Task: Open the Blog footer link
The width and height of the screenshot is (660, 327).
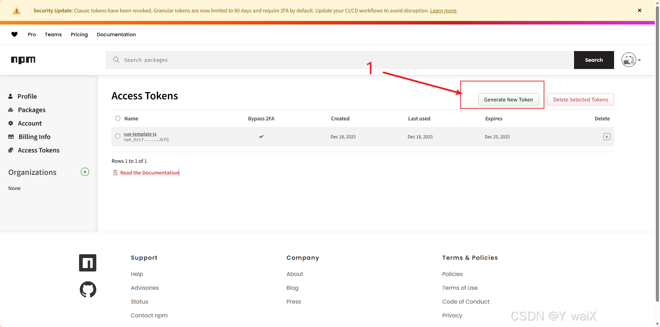Action: point(292,288)
